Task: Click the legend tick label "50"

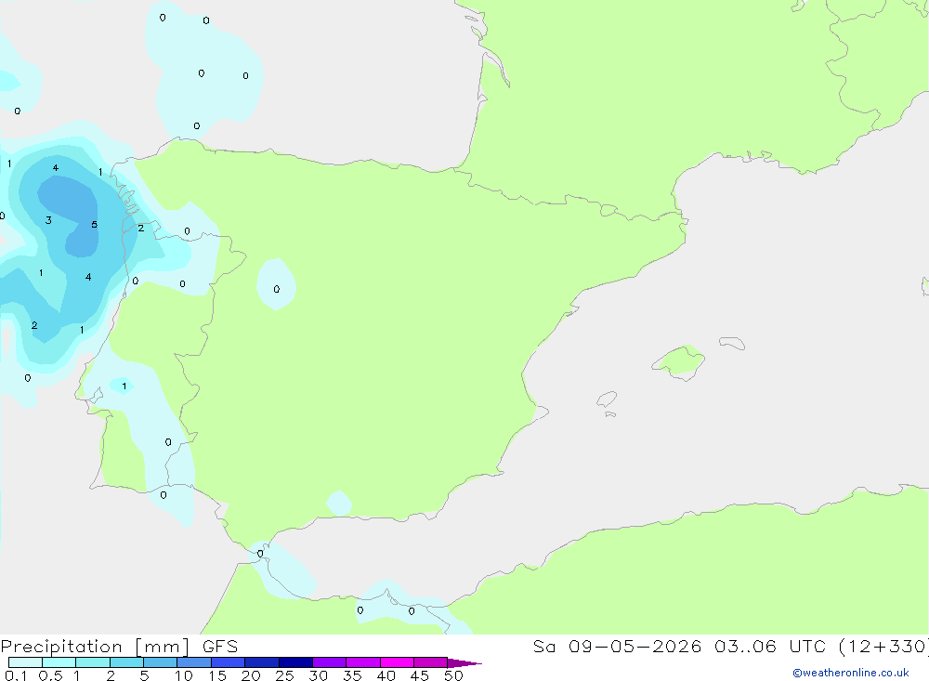Action: pos(453,675)
